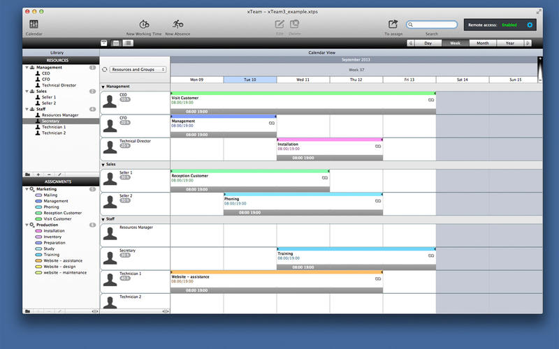
Task: Click the refresh icon beside Resources and Groups
Action: coord(105,70)
